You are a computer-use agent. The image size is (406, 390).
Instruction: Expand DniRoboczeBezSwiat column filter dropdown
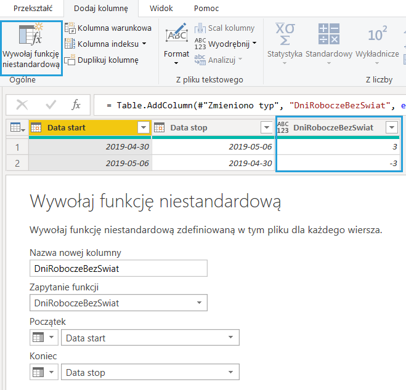click(x=391, y=127)
